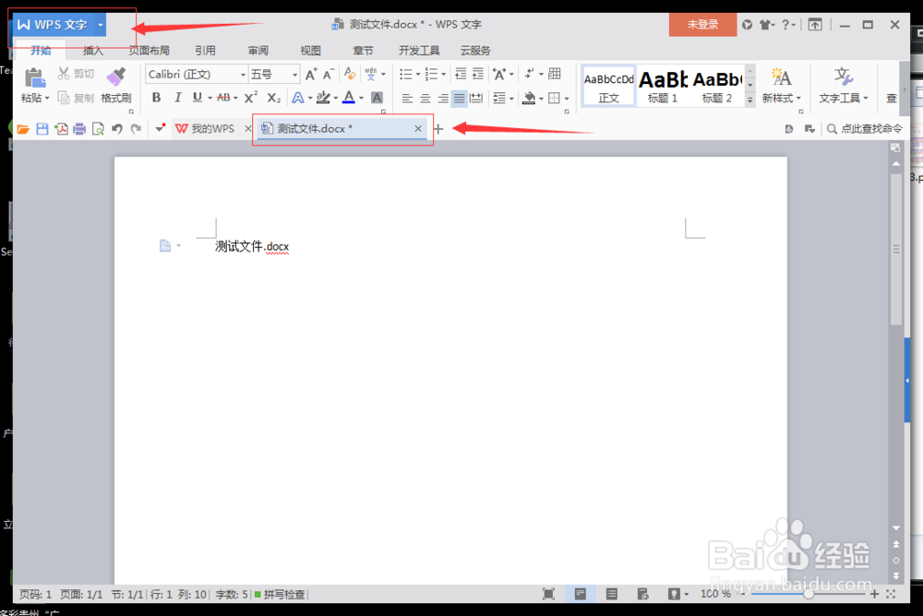Open the Developer Tools (开发工具) tab
This screenshot has height=616, width=923.
coord(418,51)
